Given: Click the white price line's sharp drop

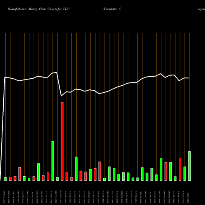Looking at the screenshot, I should (x=59, y=84).
